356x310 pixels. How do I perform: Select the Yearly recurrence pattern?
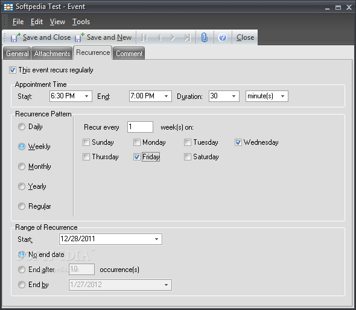22,186
